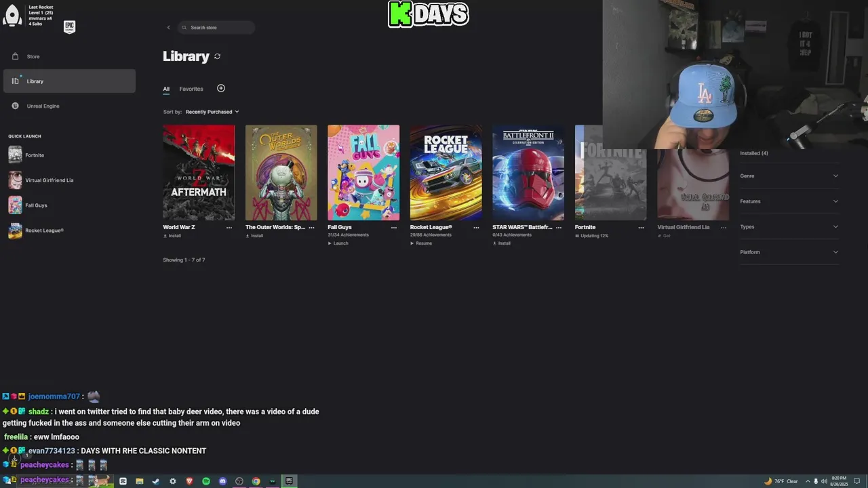This screenshot has height=488, width=868.
Task: Open Settings gear in taskbar
Action: (173, 481)
